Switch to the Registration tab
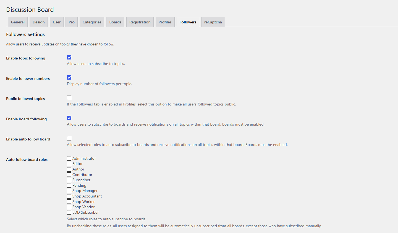 click(x=140, y=22)
